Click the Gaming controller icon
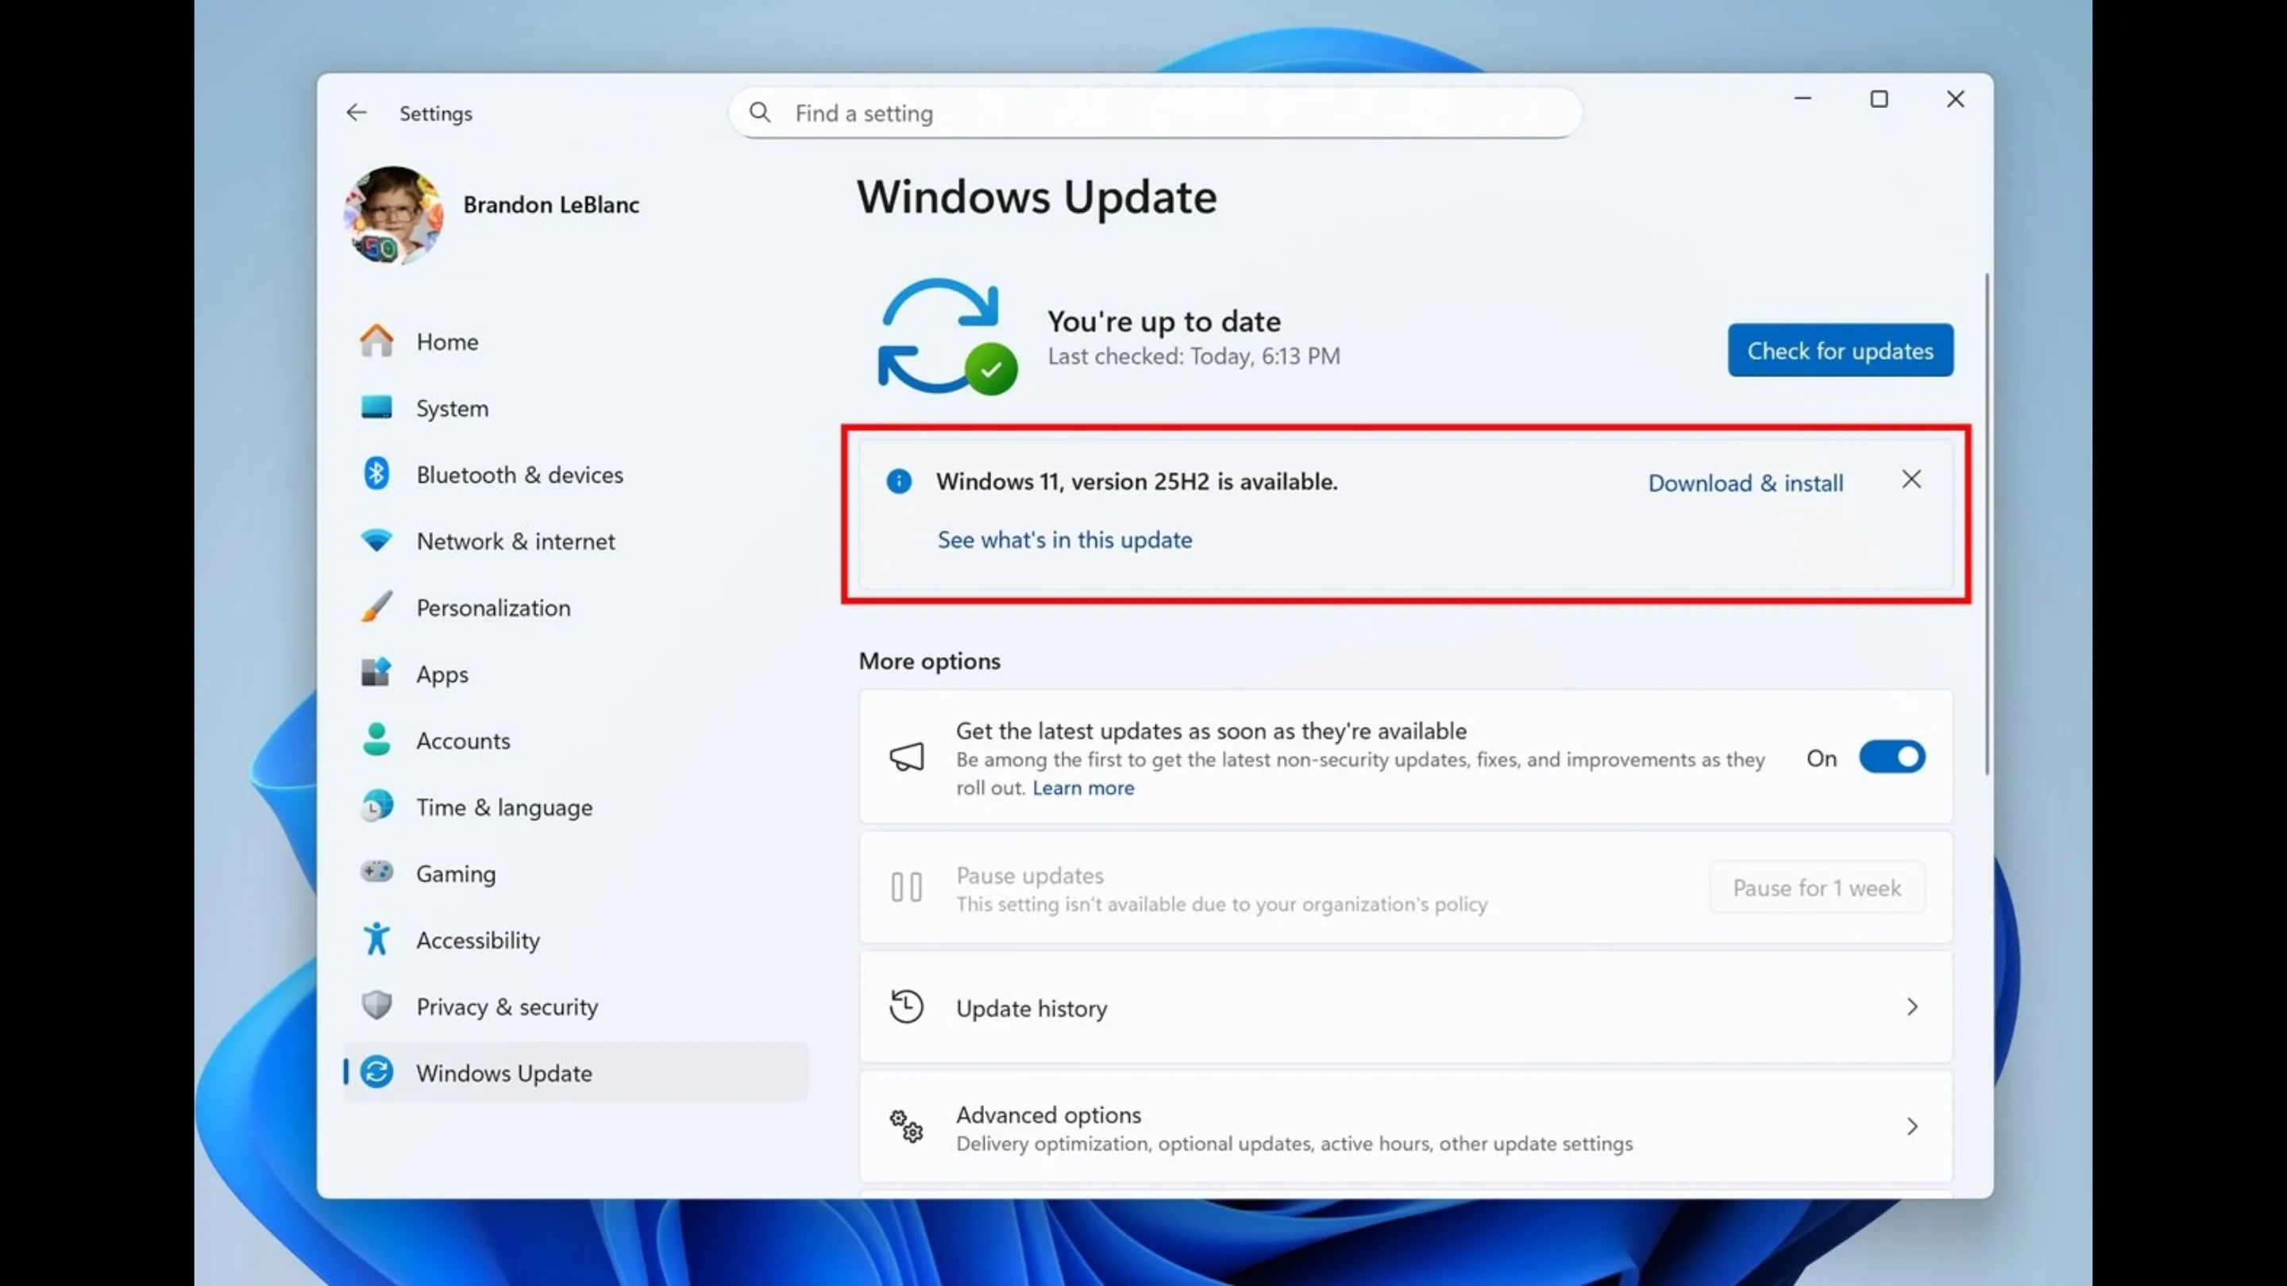Screen dimensions: 2287x1286 coord(376,872)
